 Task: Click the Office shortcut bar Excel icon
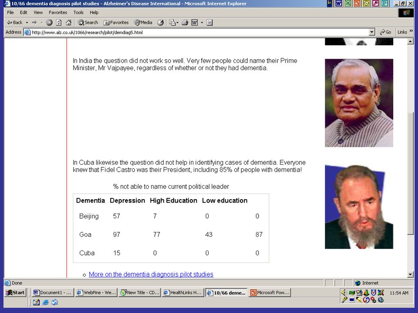click(348, 3)
